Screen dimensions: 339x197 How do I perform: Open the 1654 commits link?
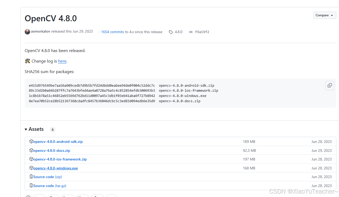pos(113,32)
